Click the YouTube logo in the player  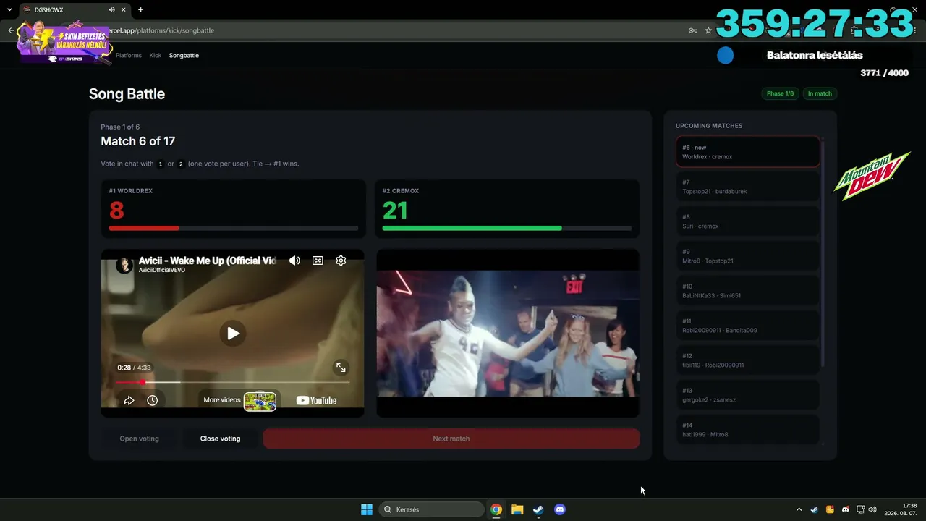point(317,401)
